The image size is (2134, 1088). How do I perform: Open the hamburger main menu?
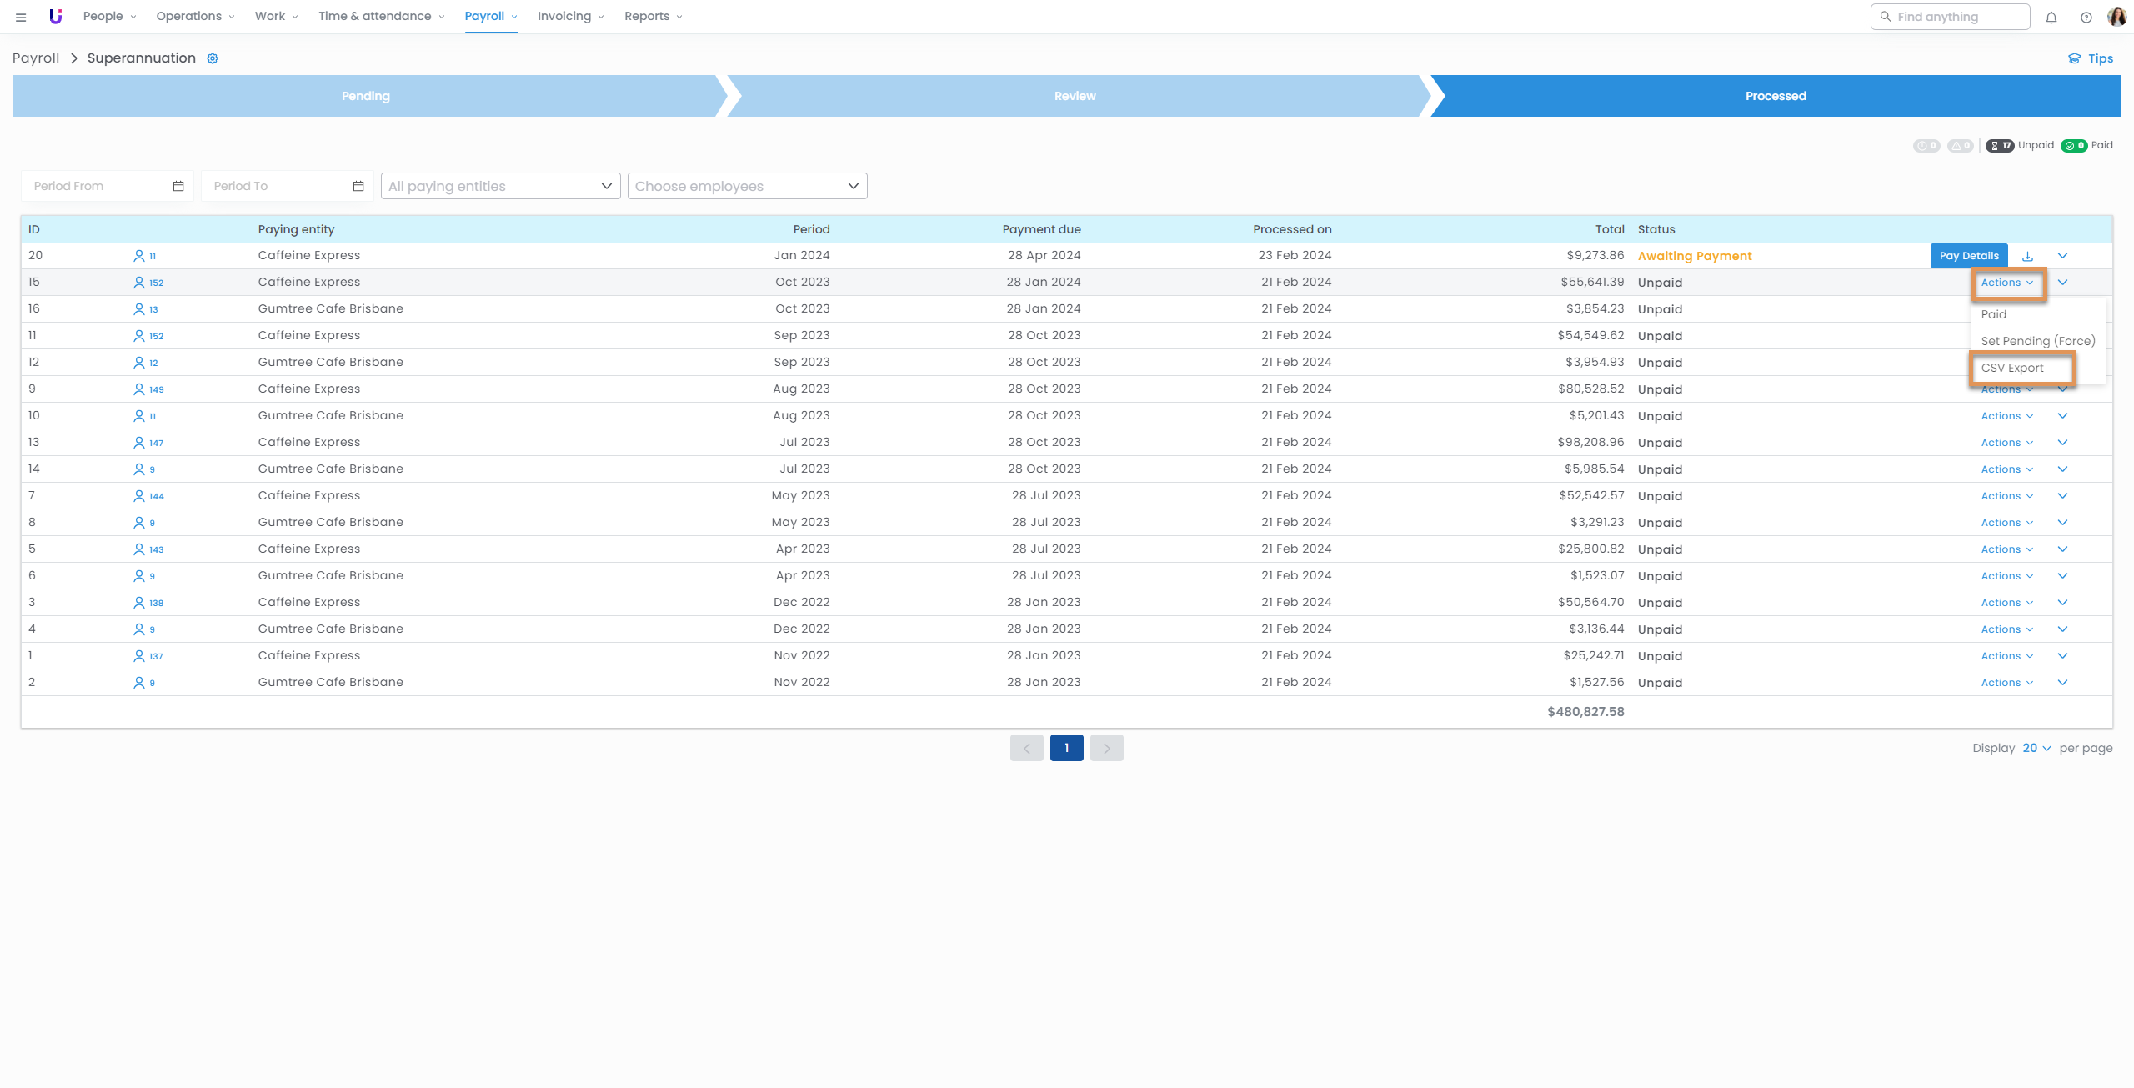pyautogui.click(x=21, y=17)
